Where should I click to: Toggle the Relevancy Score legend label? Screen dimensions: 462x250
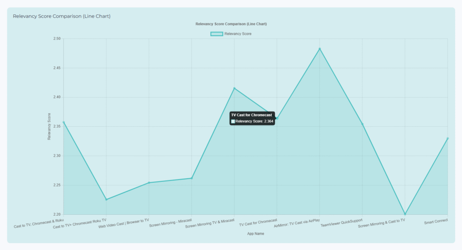coord(238,34)
